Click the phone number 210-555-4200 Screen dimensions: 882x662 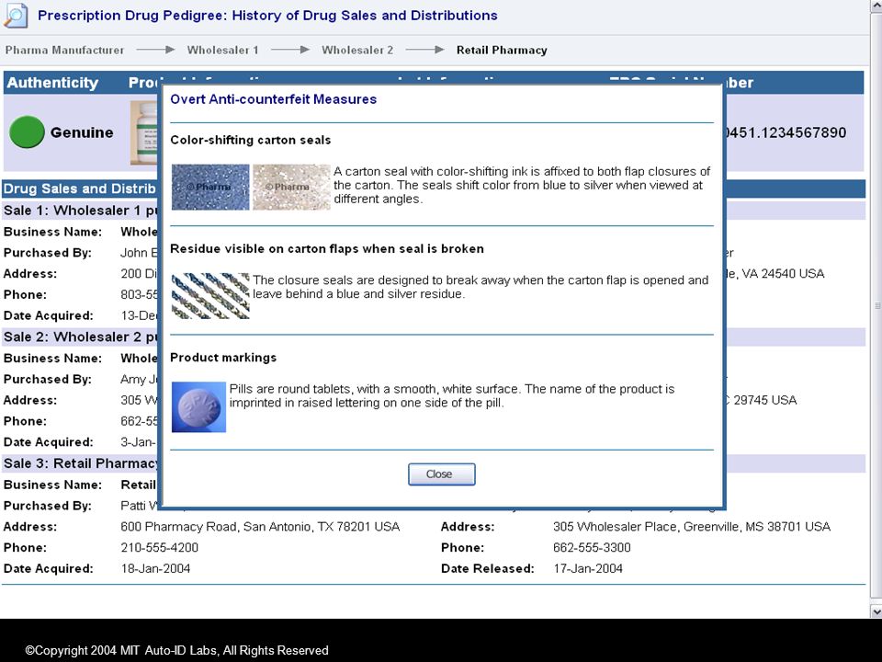click(x=159, y=548)
